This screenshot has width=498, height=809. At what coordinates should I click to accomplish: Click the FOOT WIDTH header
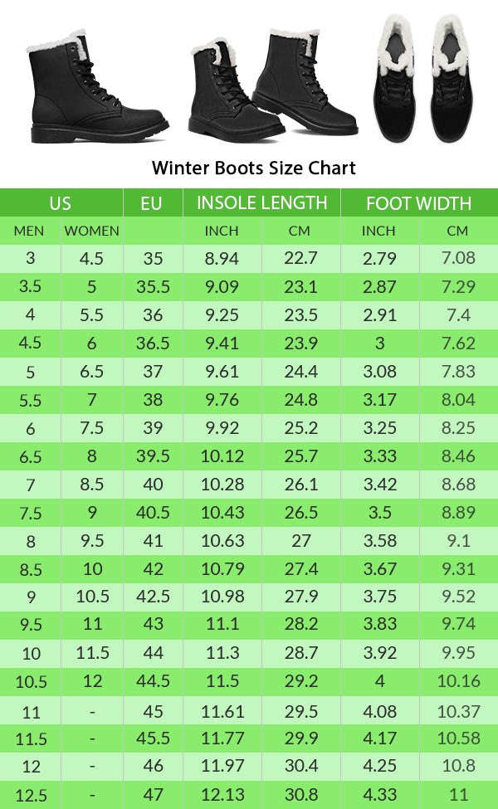pyautogui.click(x=418, y=203)
